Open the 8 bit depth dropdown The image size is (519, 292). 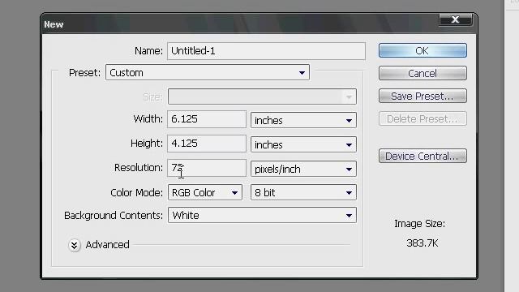(303, 192)
